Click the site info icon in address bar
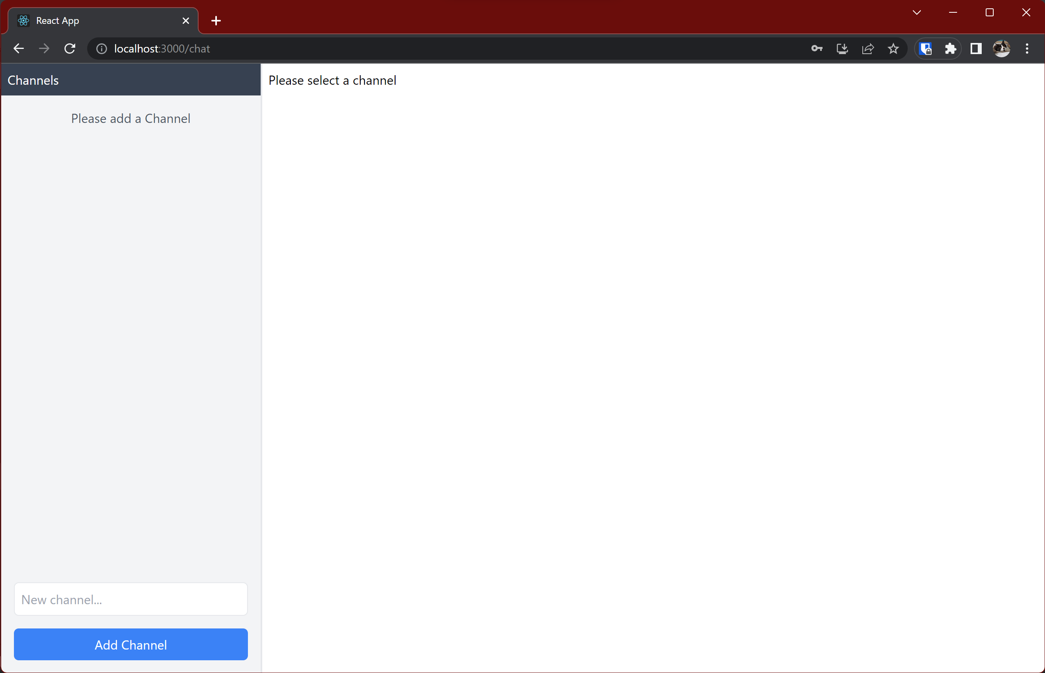 click(101, 49)
